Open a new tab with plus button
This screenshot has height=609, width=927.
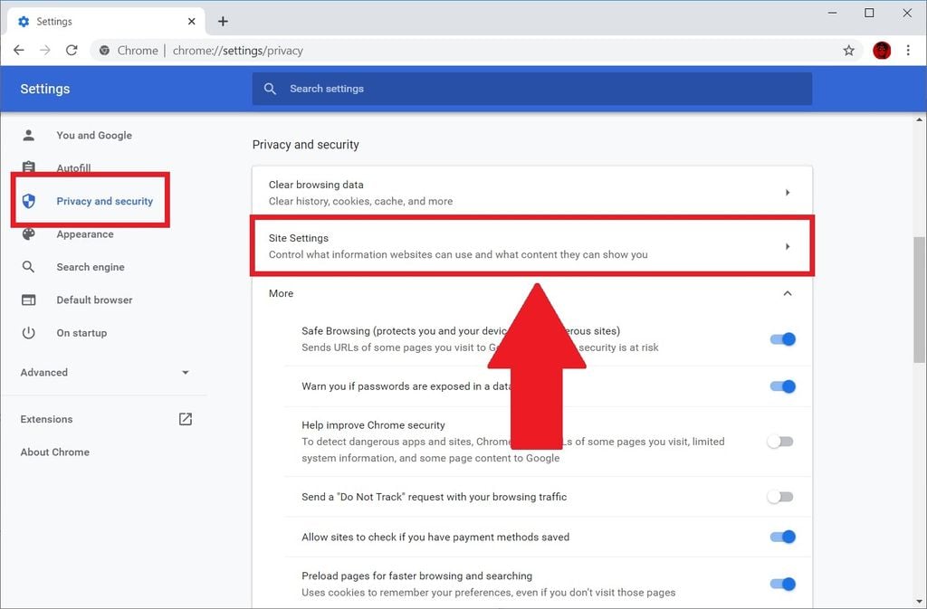click(223, 21)
